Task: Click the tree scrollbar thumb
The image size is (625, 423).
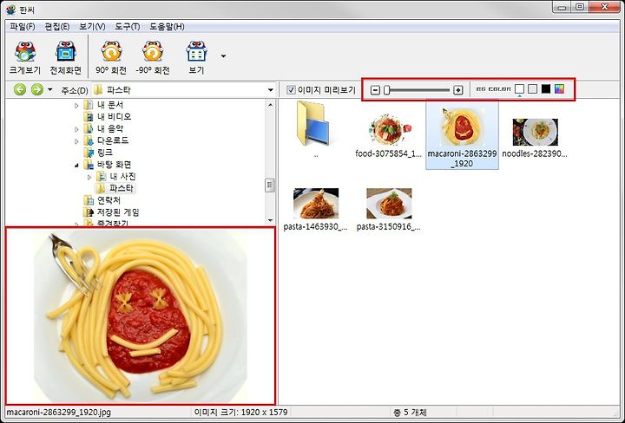Action: [270, 185]
